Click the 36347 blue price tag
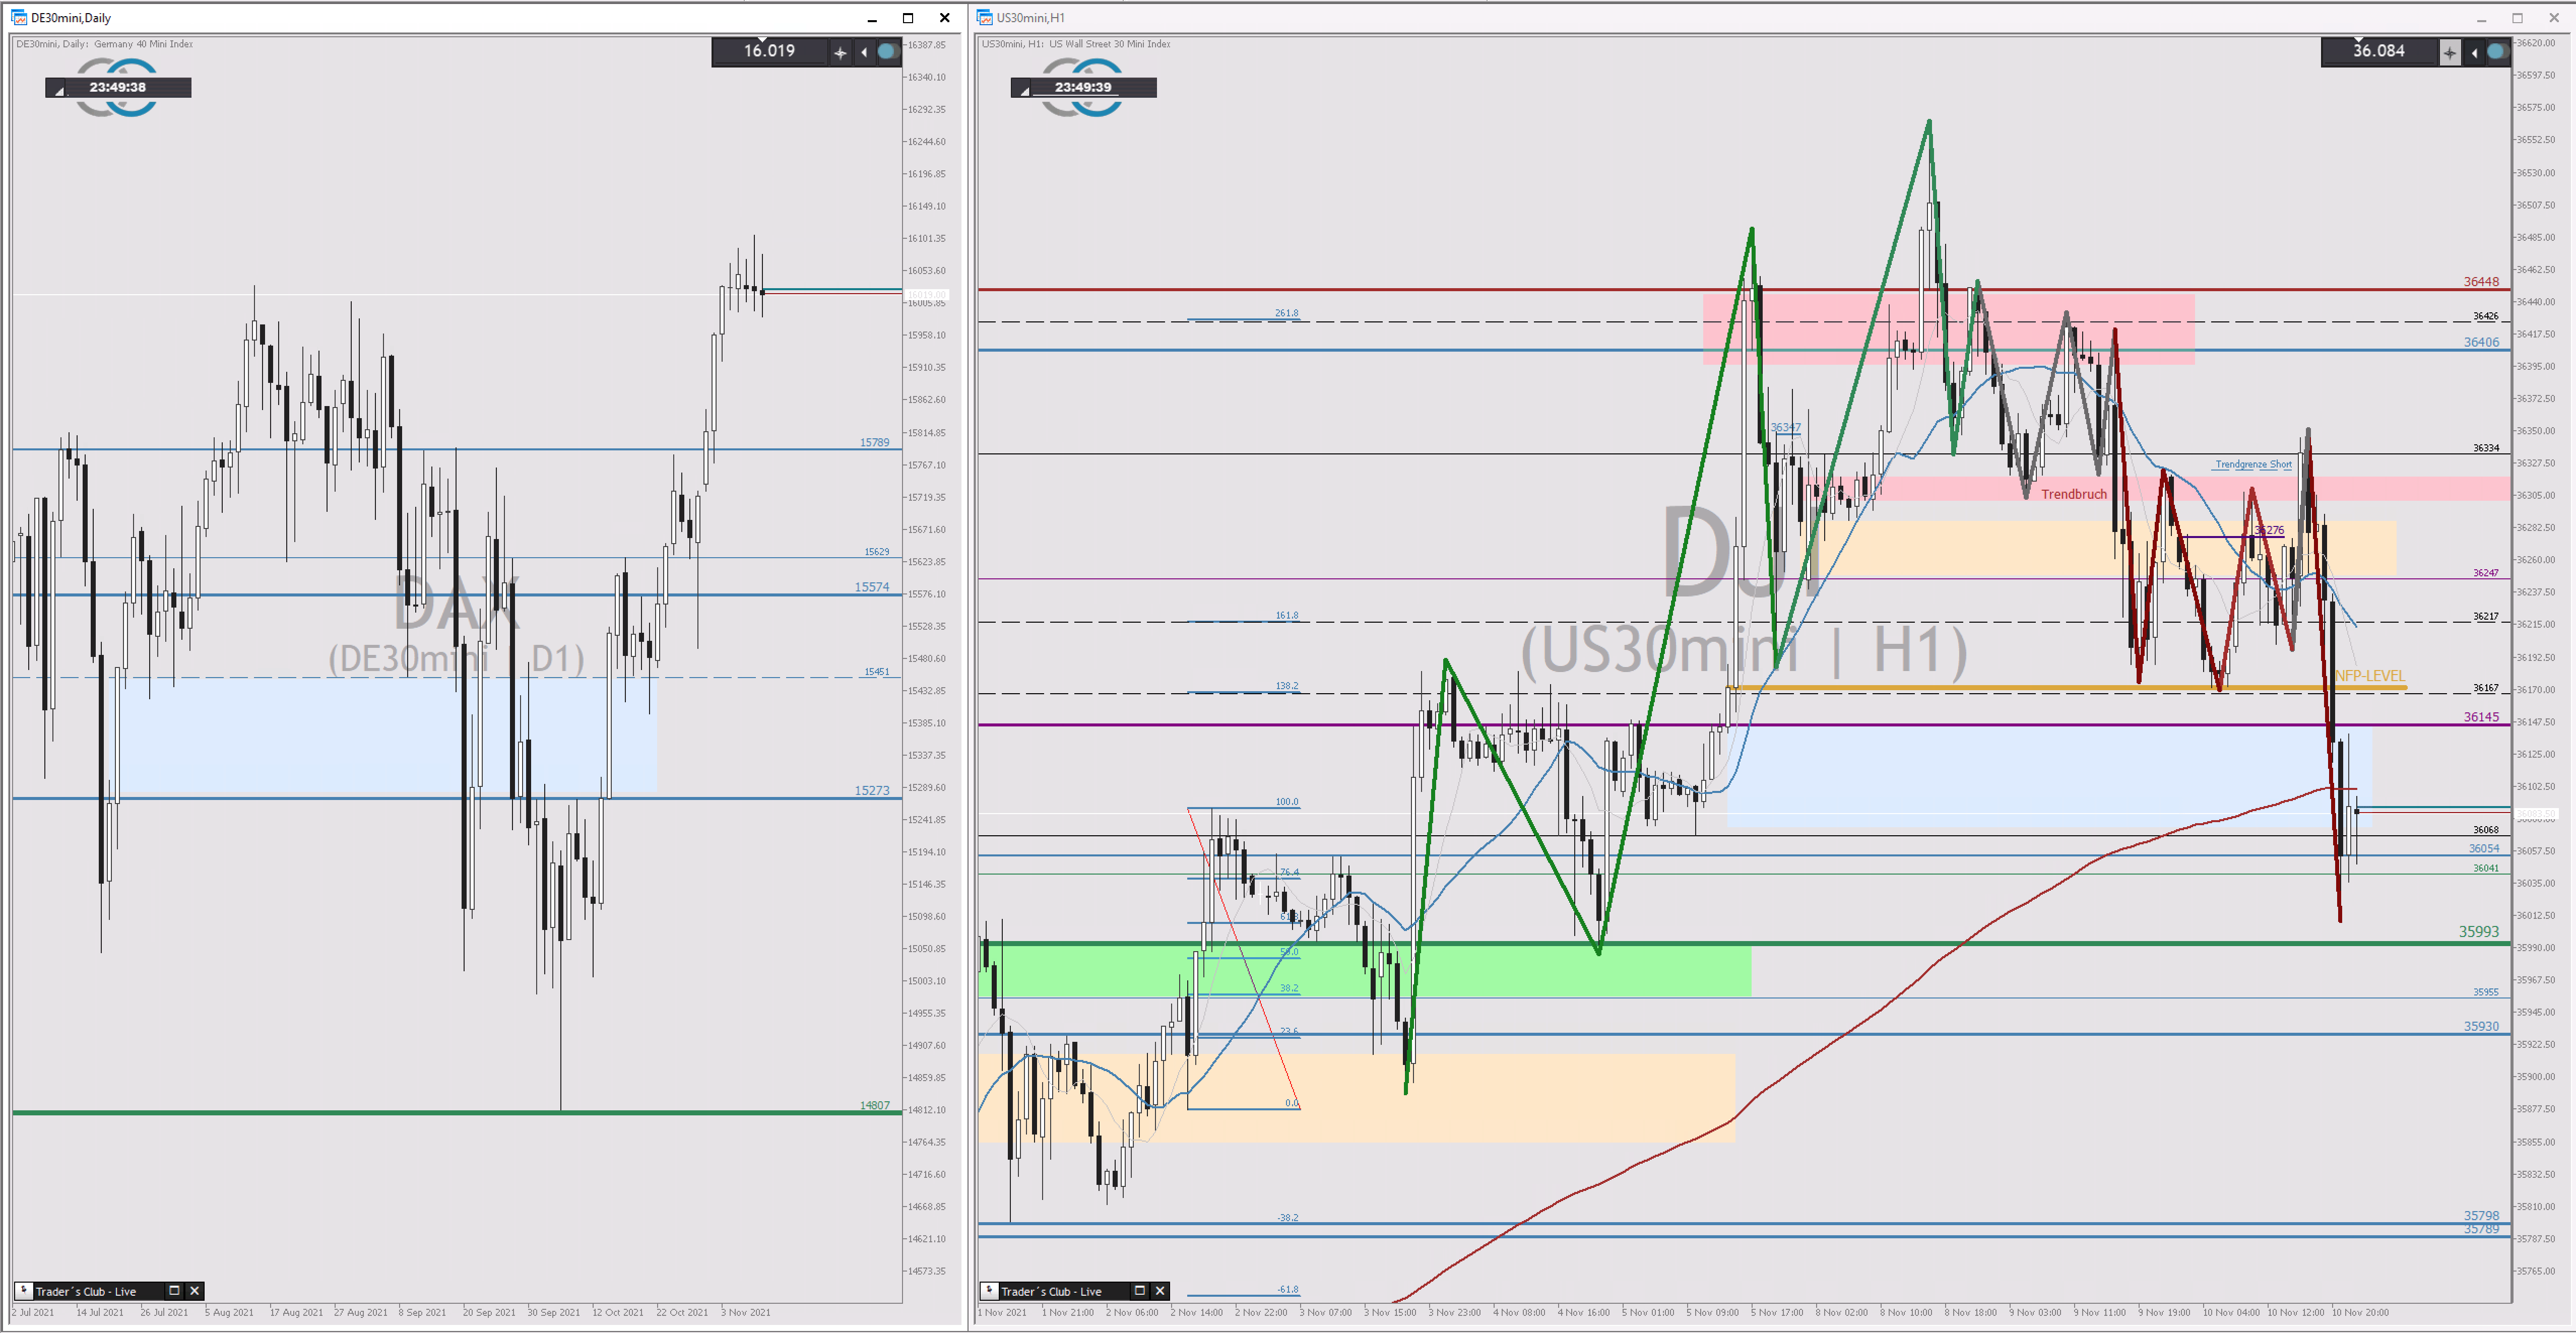2576x1333 pixels. tap(1785, 427)
